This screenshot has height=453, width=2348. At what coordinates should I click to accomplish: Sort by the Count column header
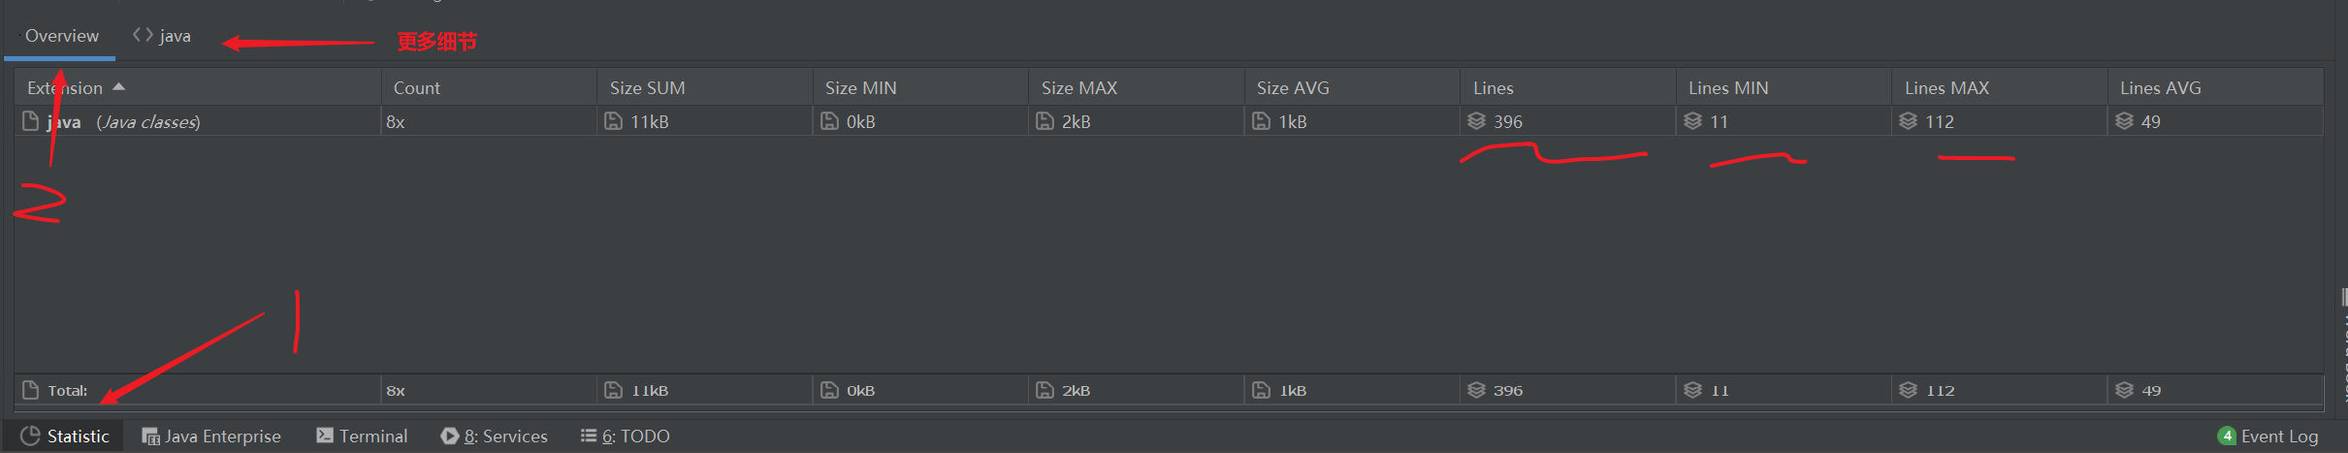416,87
